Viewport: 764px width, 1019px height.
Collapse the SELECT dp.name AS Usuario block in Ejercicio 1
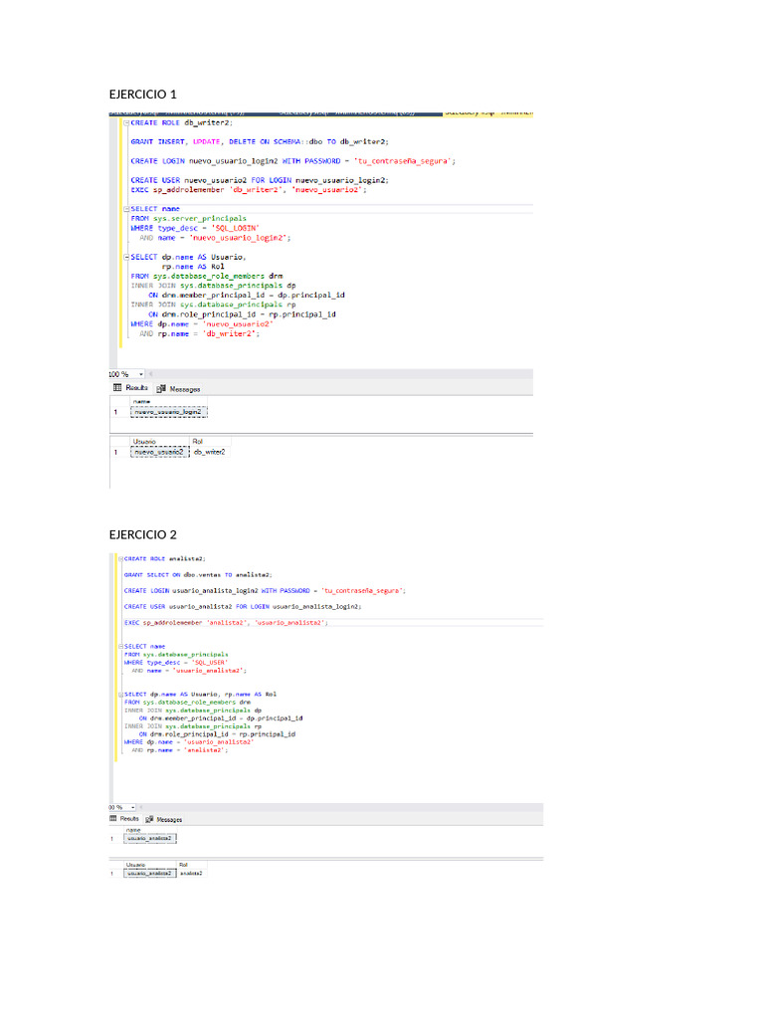[x=126, y=258]
